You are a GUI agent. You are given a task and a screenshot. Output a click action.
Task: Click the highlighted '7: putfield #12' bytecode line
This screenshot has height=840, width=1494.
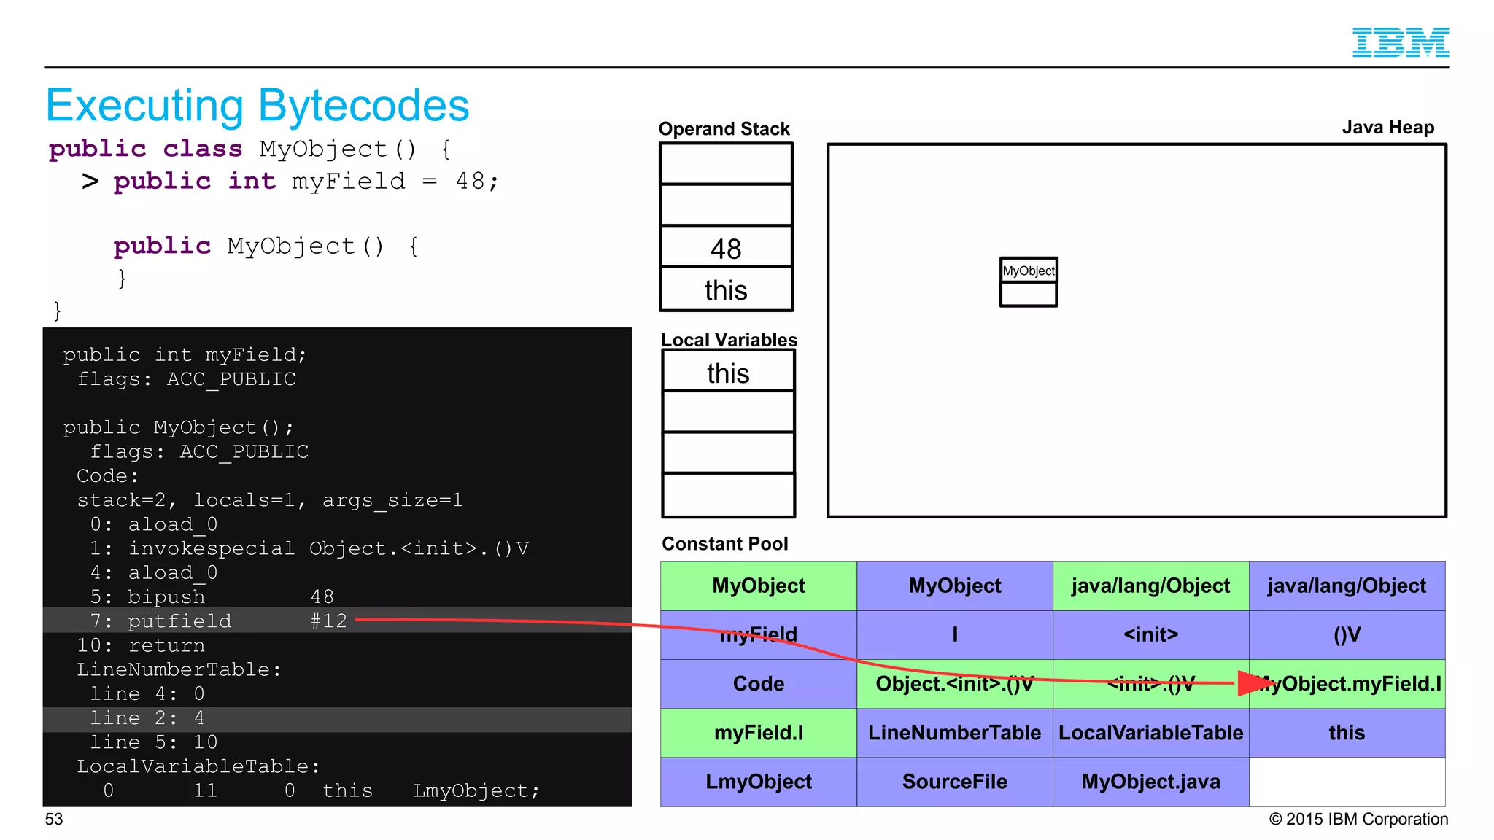coord(337,621)
